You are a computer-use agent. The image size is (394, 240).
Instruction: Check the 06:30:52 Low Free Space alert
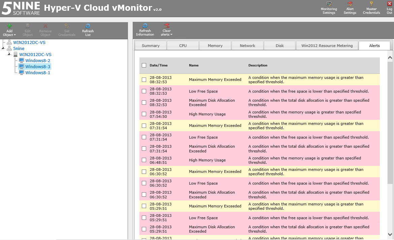click(x=144, y=183)
